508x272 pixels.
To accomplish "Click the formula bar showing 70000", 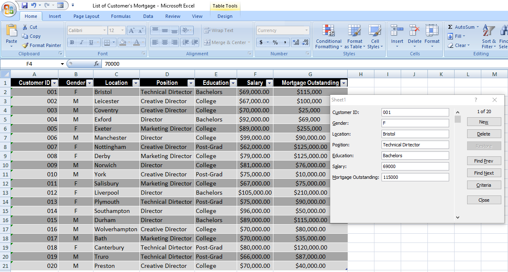I will coord(305,64).
